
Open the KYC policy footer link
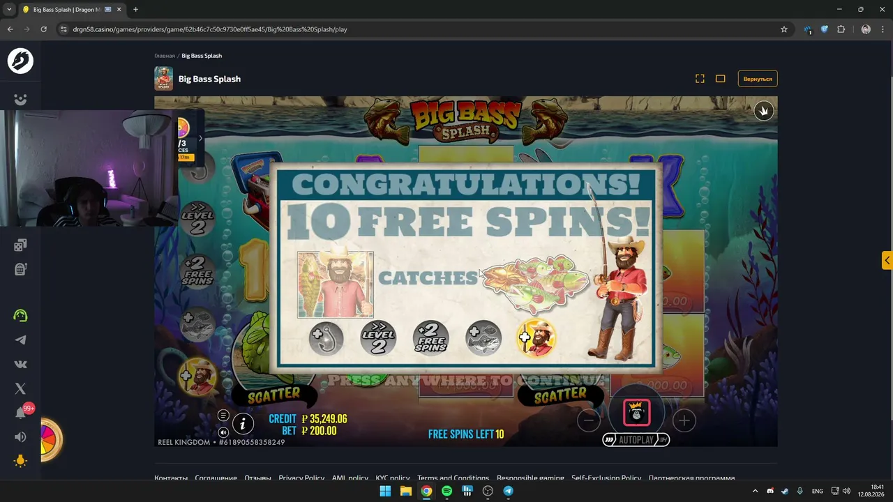point(393,478)
